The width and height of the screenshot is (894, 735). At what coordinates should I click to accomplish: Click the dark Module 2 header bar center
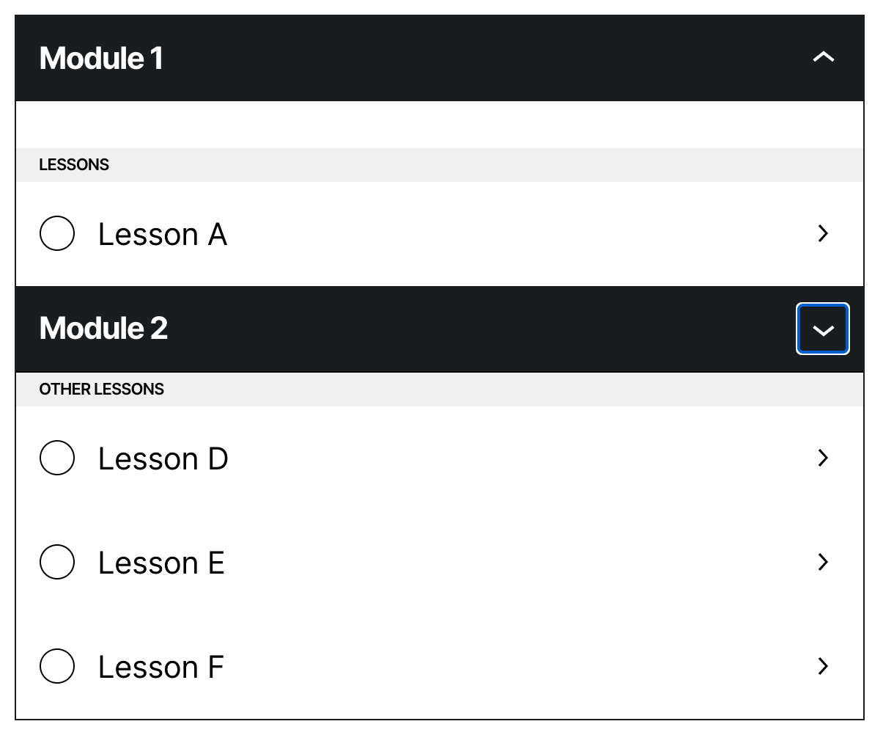tap(440, 329)
